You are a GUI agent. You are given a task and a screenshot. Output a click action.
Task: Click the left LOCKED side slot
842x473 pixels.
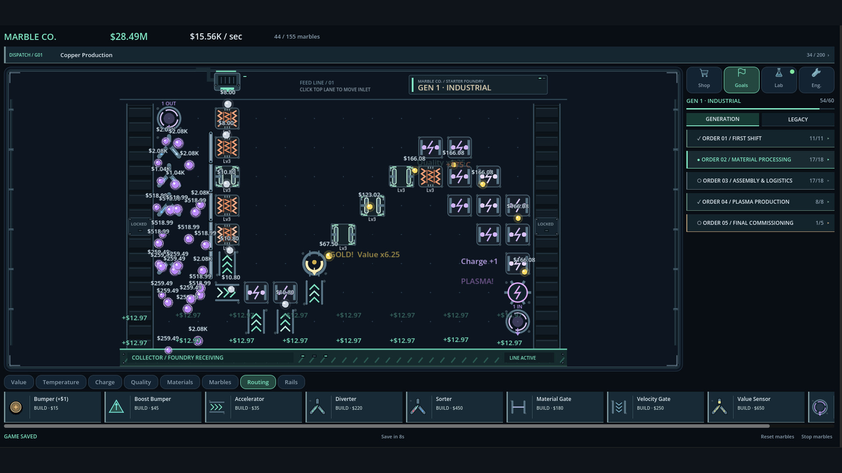(x=140, y=226)
